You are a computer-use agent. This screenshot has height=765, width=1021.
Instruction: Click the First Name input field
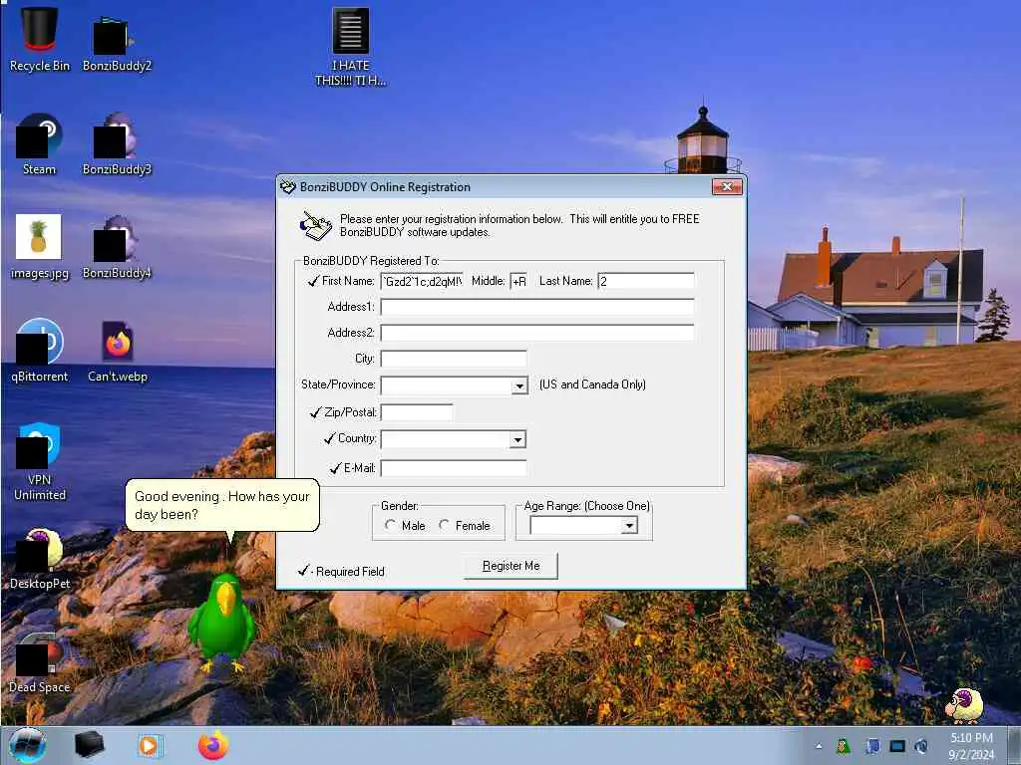tap(422, 281)
